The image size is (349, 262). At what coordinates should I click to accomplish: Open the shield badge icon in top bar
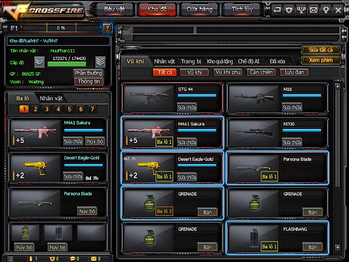tap(289, 10)
